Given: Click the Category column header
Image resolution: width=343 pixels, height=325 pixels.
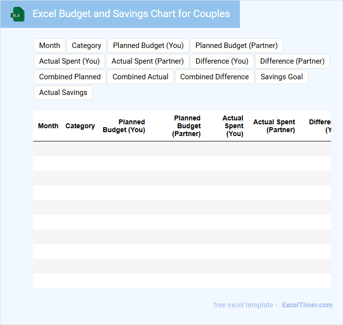Looking at the screenshot, I should (80, 126).
